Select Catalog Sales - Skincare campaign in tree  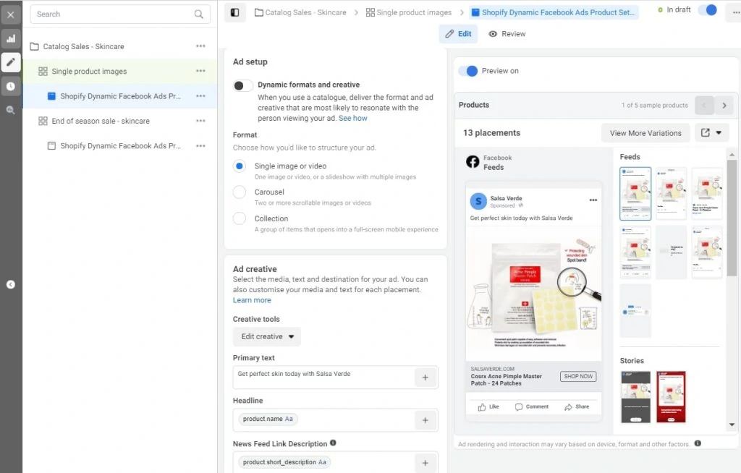tap(83, 46)
